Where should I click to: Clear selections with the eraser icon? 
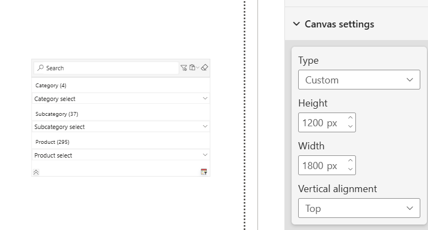click(204, 68)
